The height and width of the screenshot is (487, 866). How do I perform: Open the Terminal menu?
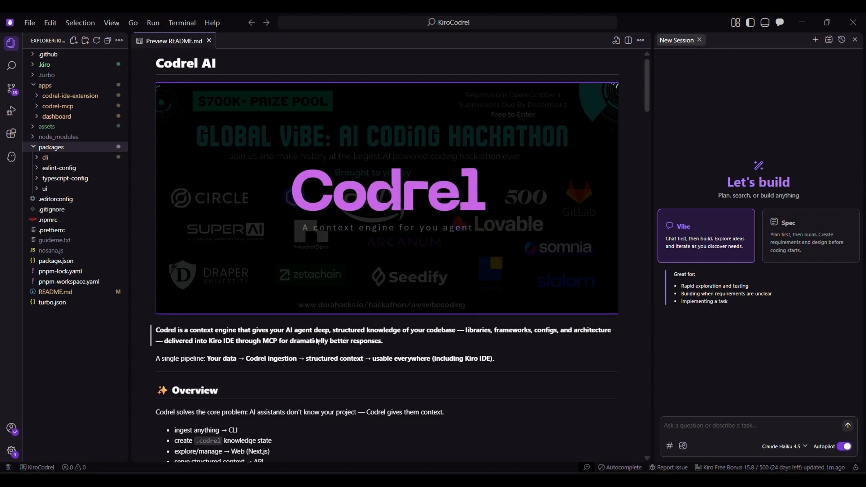(182, 22)
